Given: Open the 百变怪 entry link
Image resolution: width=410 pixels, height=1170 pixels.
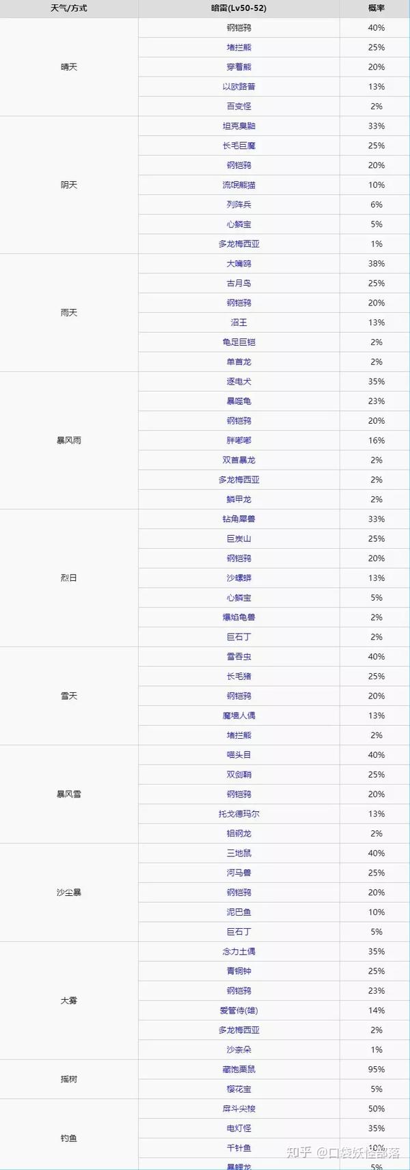Looking at the screenshot, I should point(239,106).
